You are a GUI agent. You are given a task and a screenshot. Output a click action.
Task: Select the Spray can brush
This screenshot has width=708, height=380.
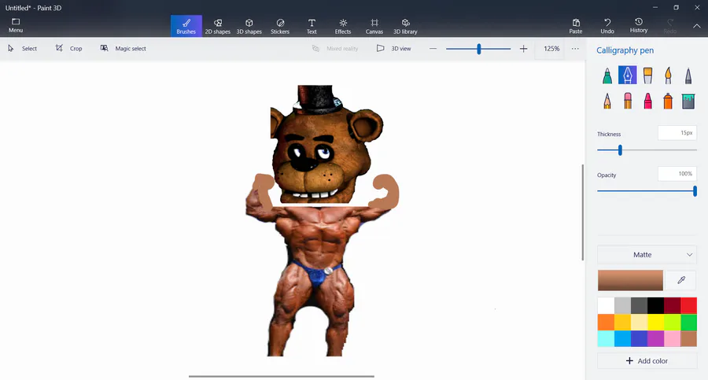tap(668, 101)
